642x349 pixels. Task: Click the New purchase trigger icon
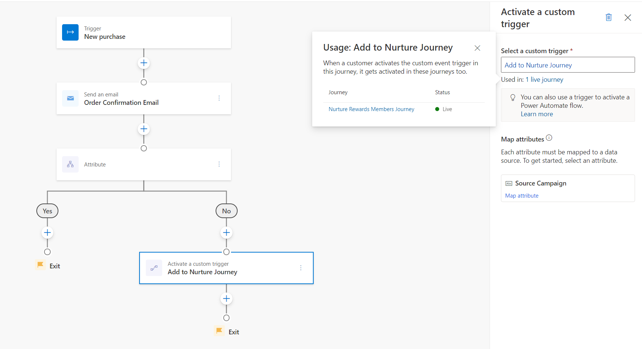70,32
